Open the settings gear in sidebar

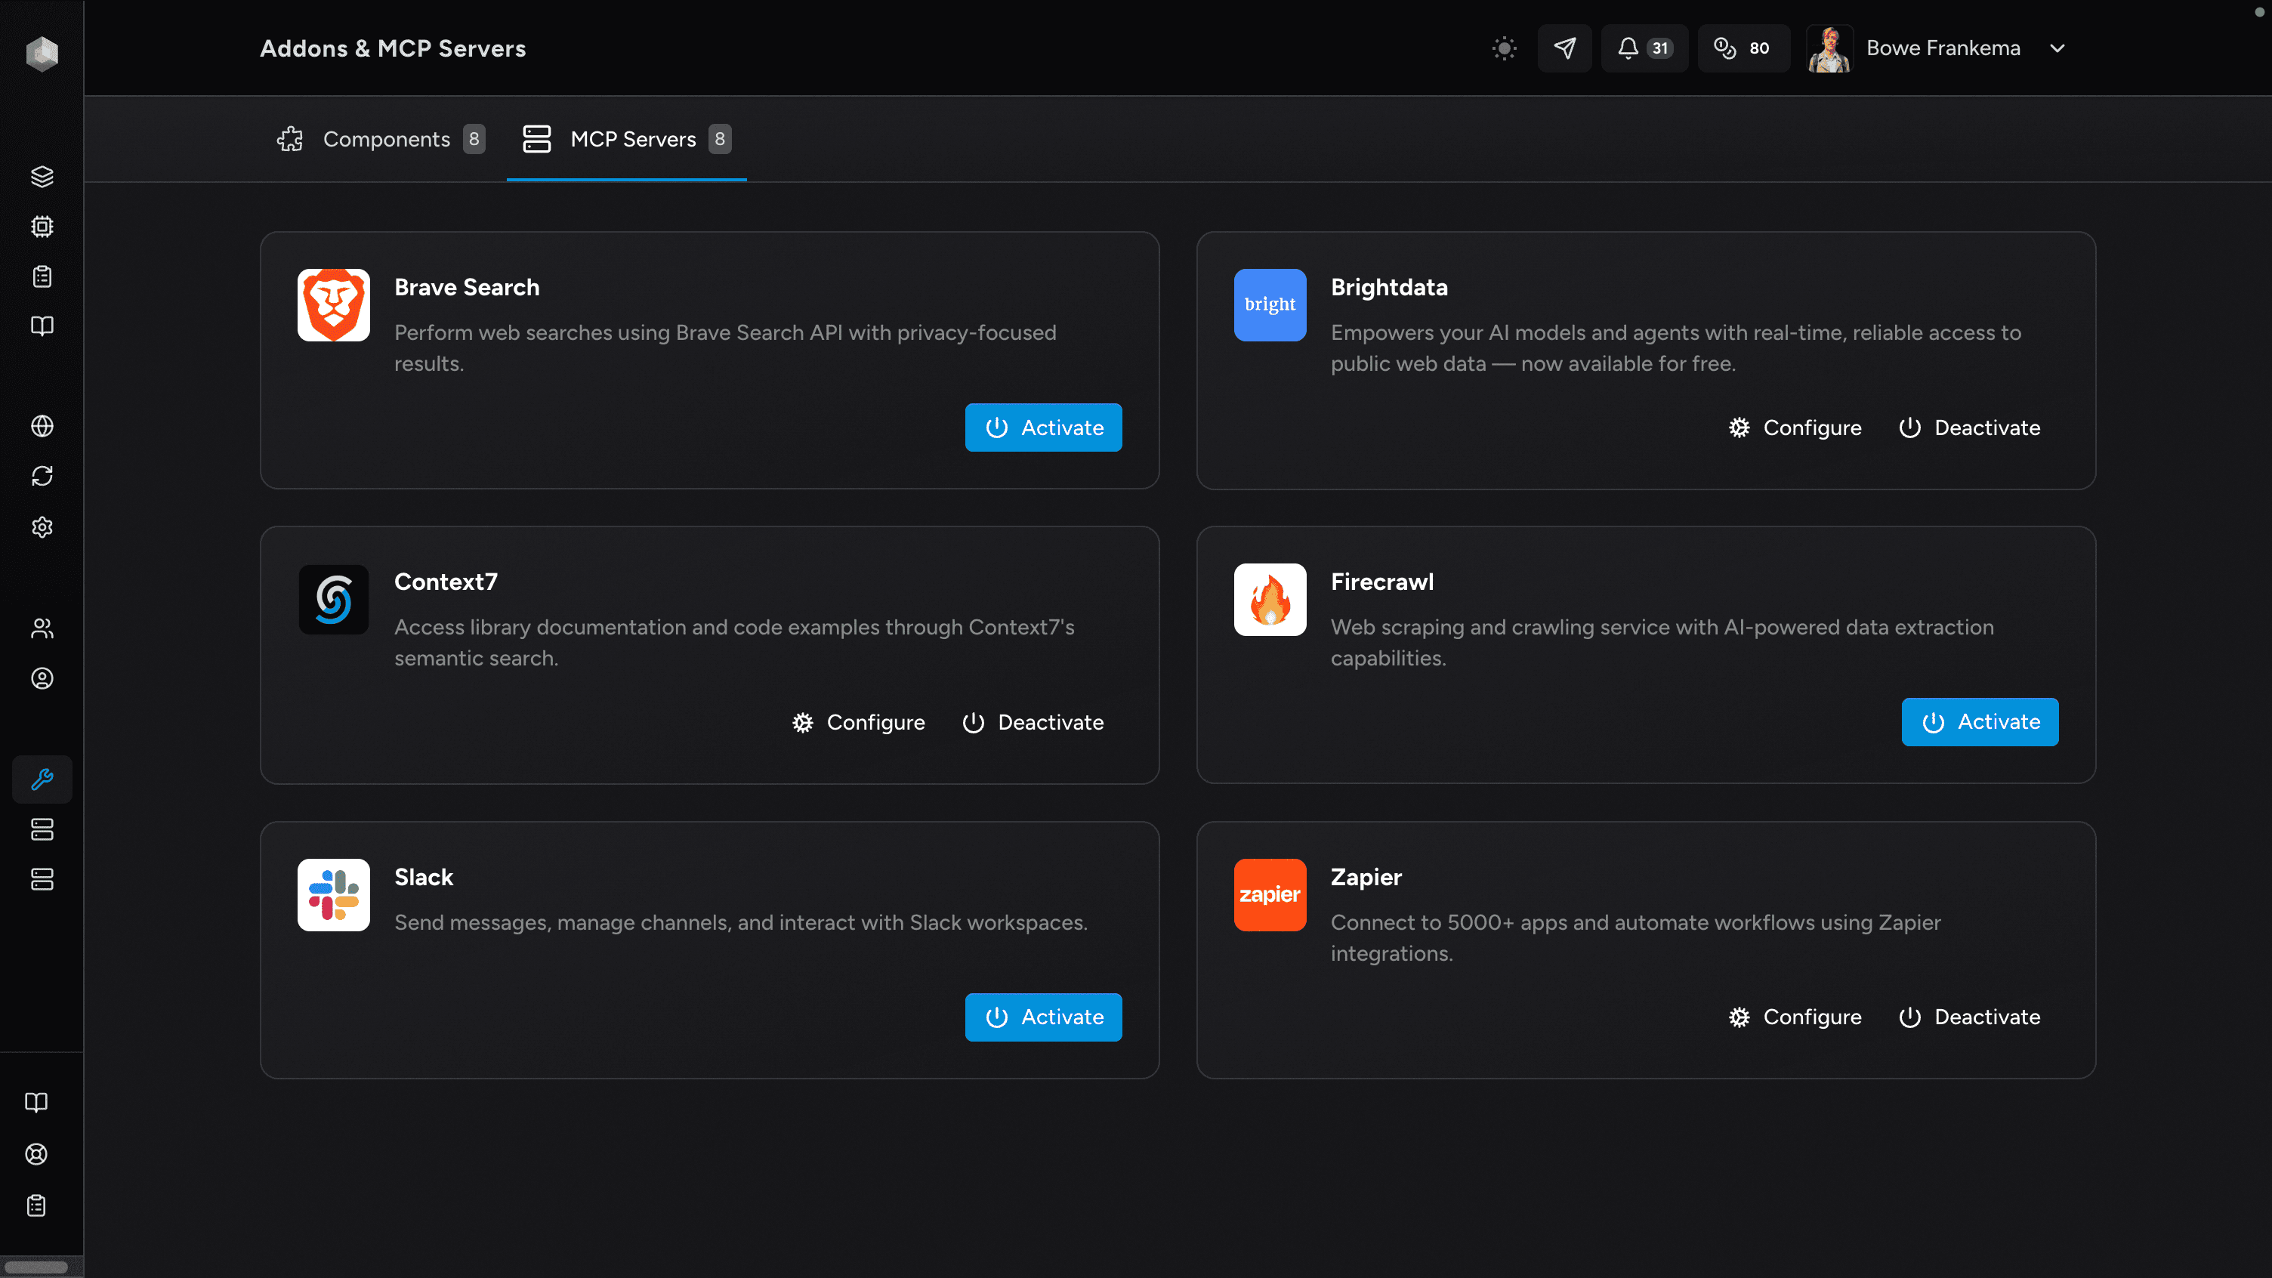click(42, 526)
